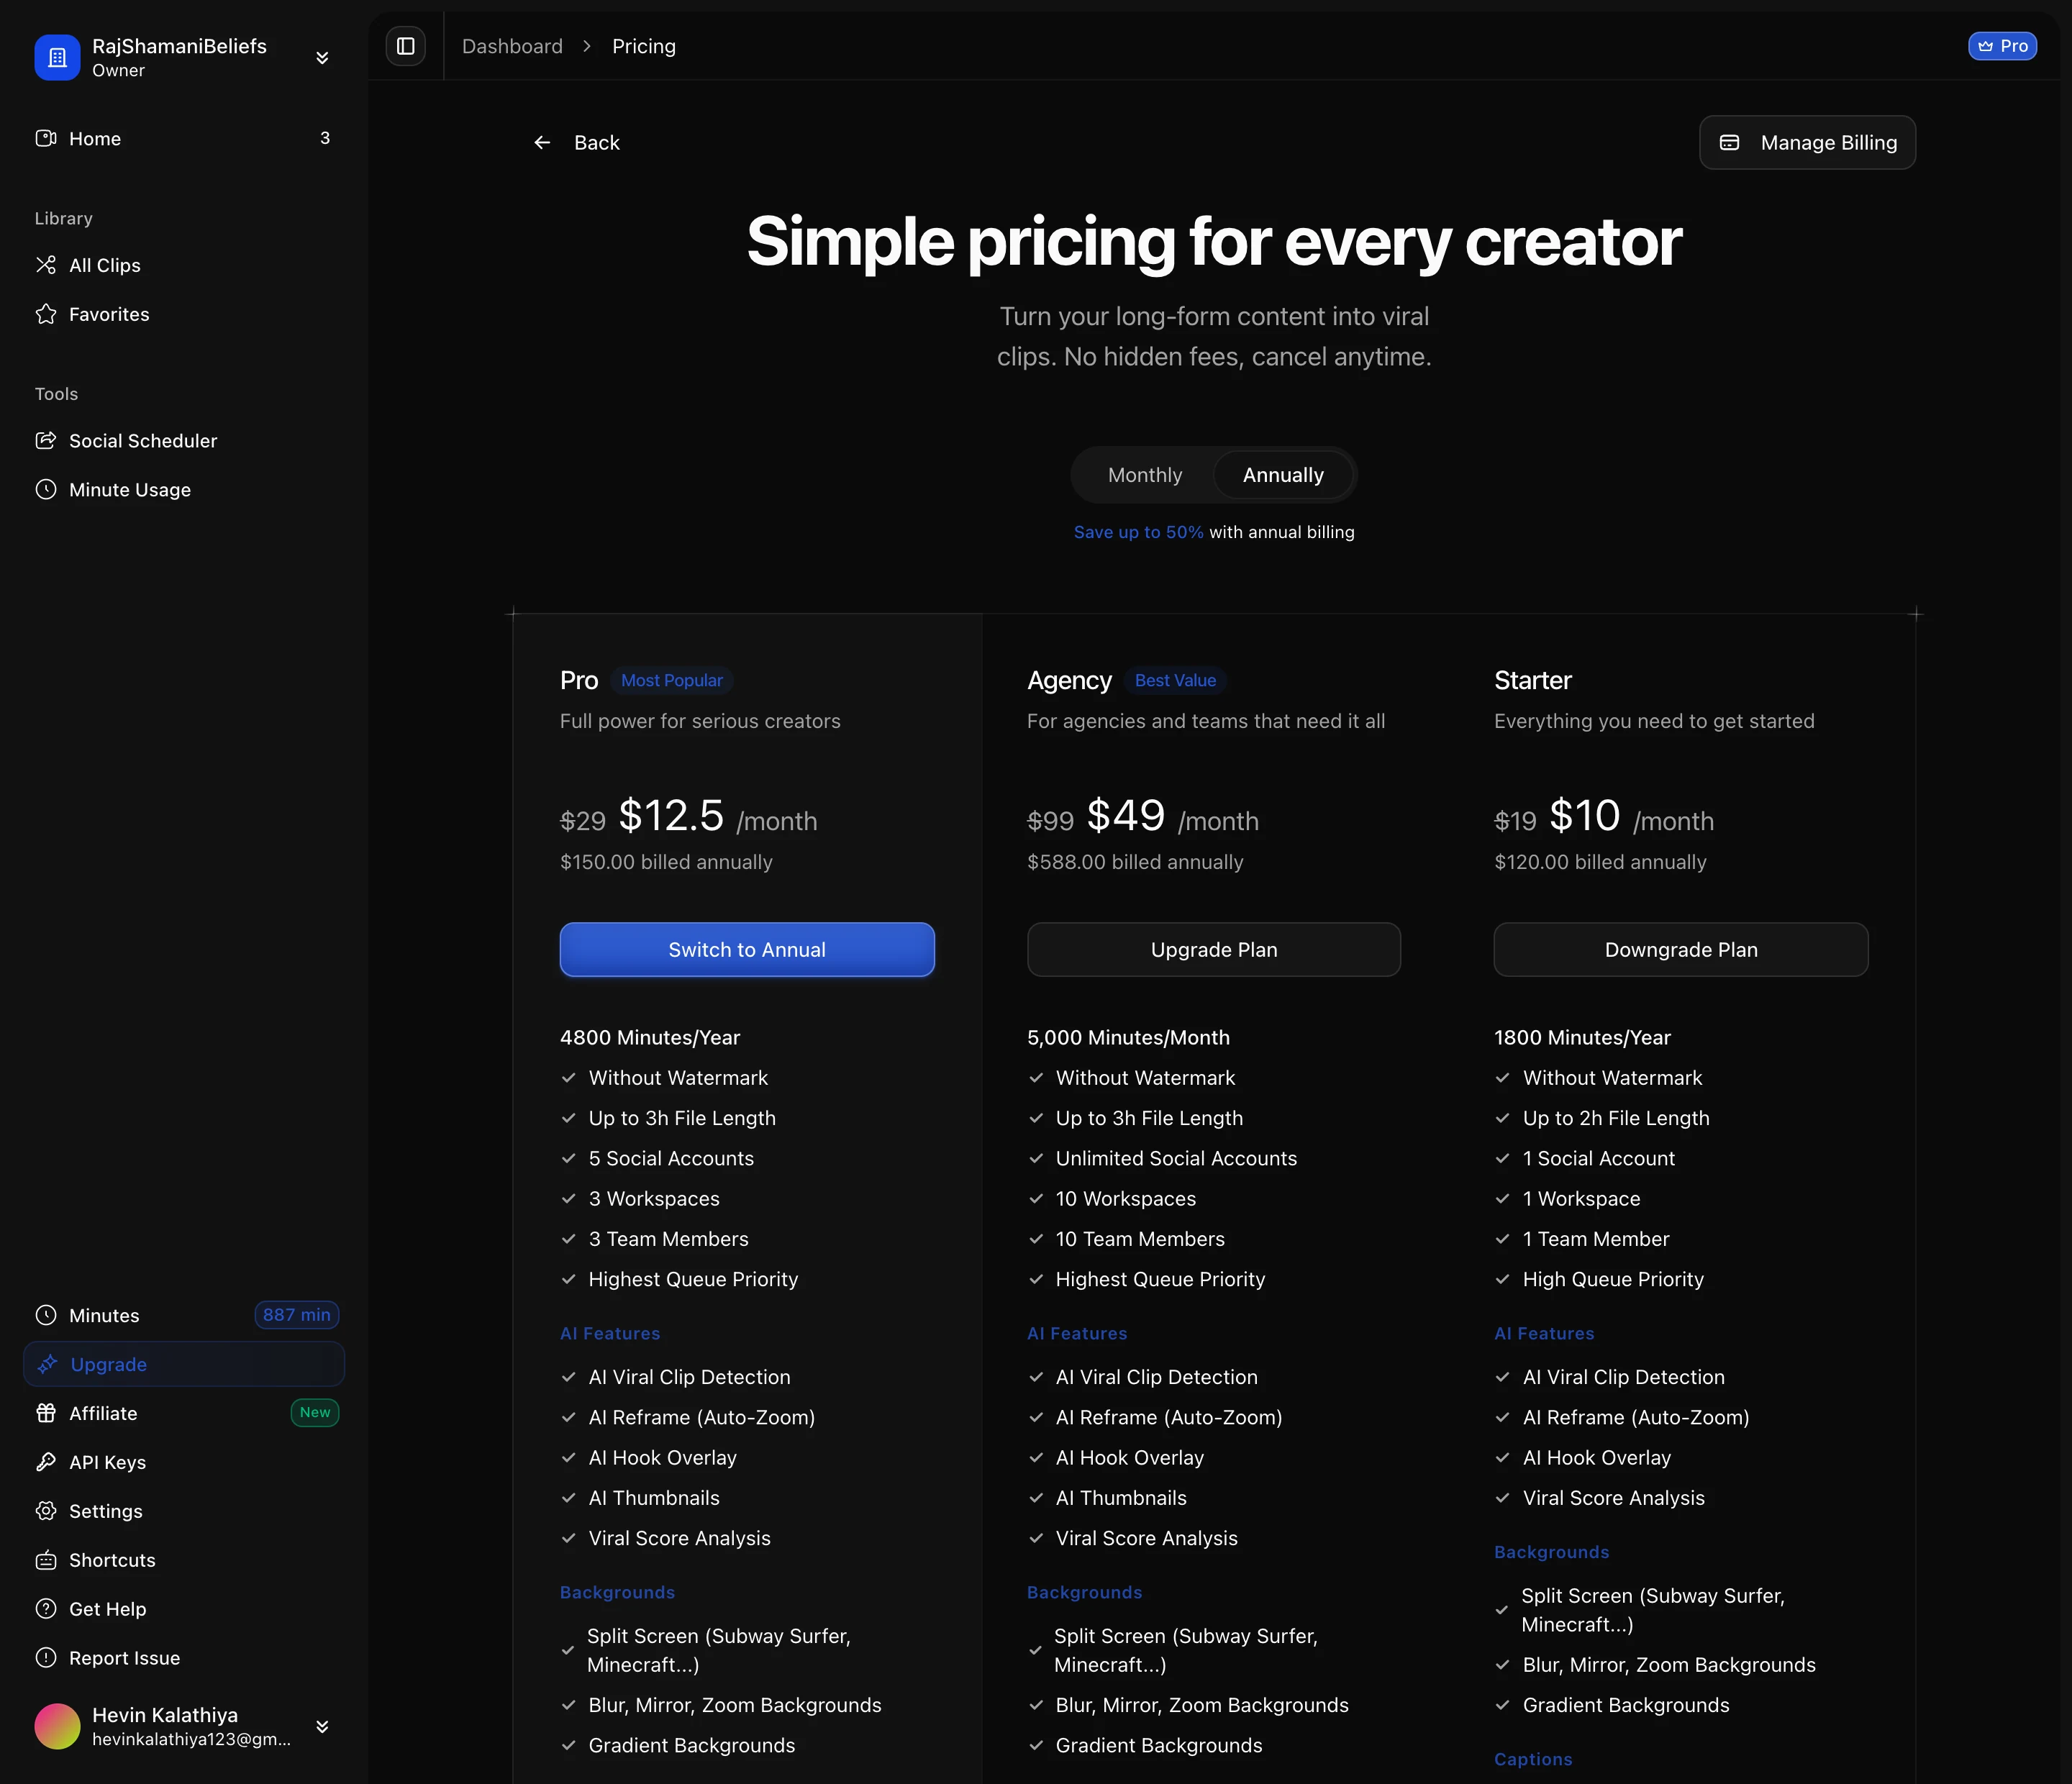This screenshot has height=1784, width=2072.
Task: Click the Shortcuts keyboard icon
Action: (46, 1560)
